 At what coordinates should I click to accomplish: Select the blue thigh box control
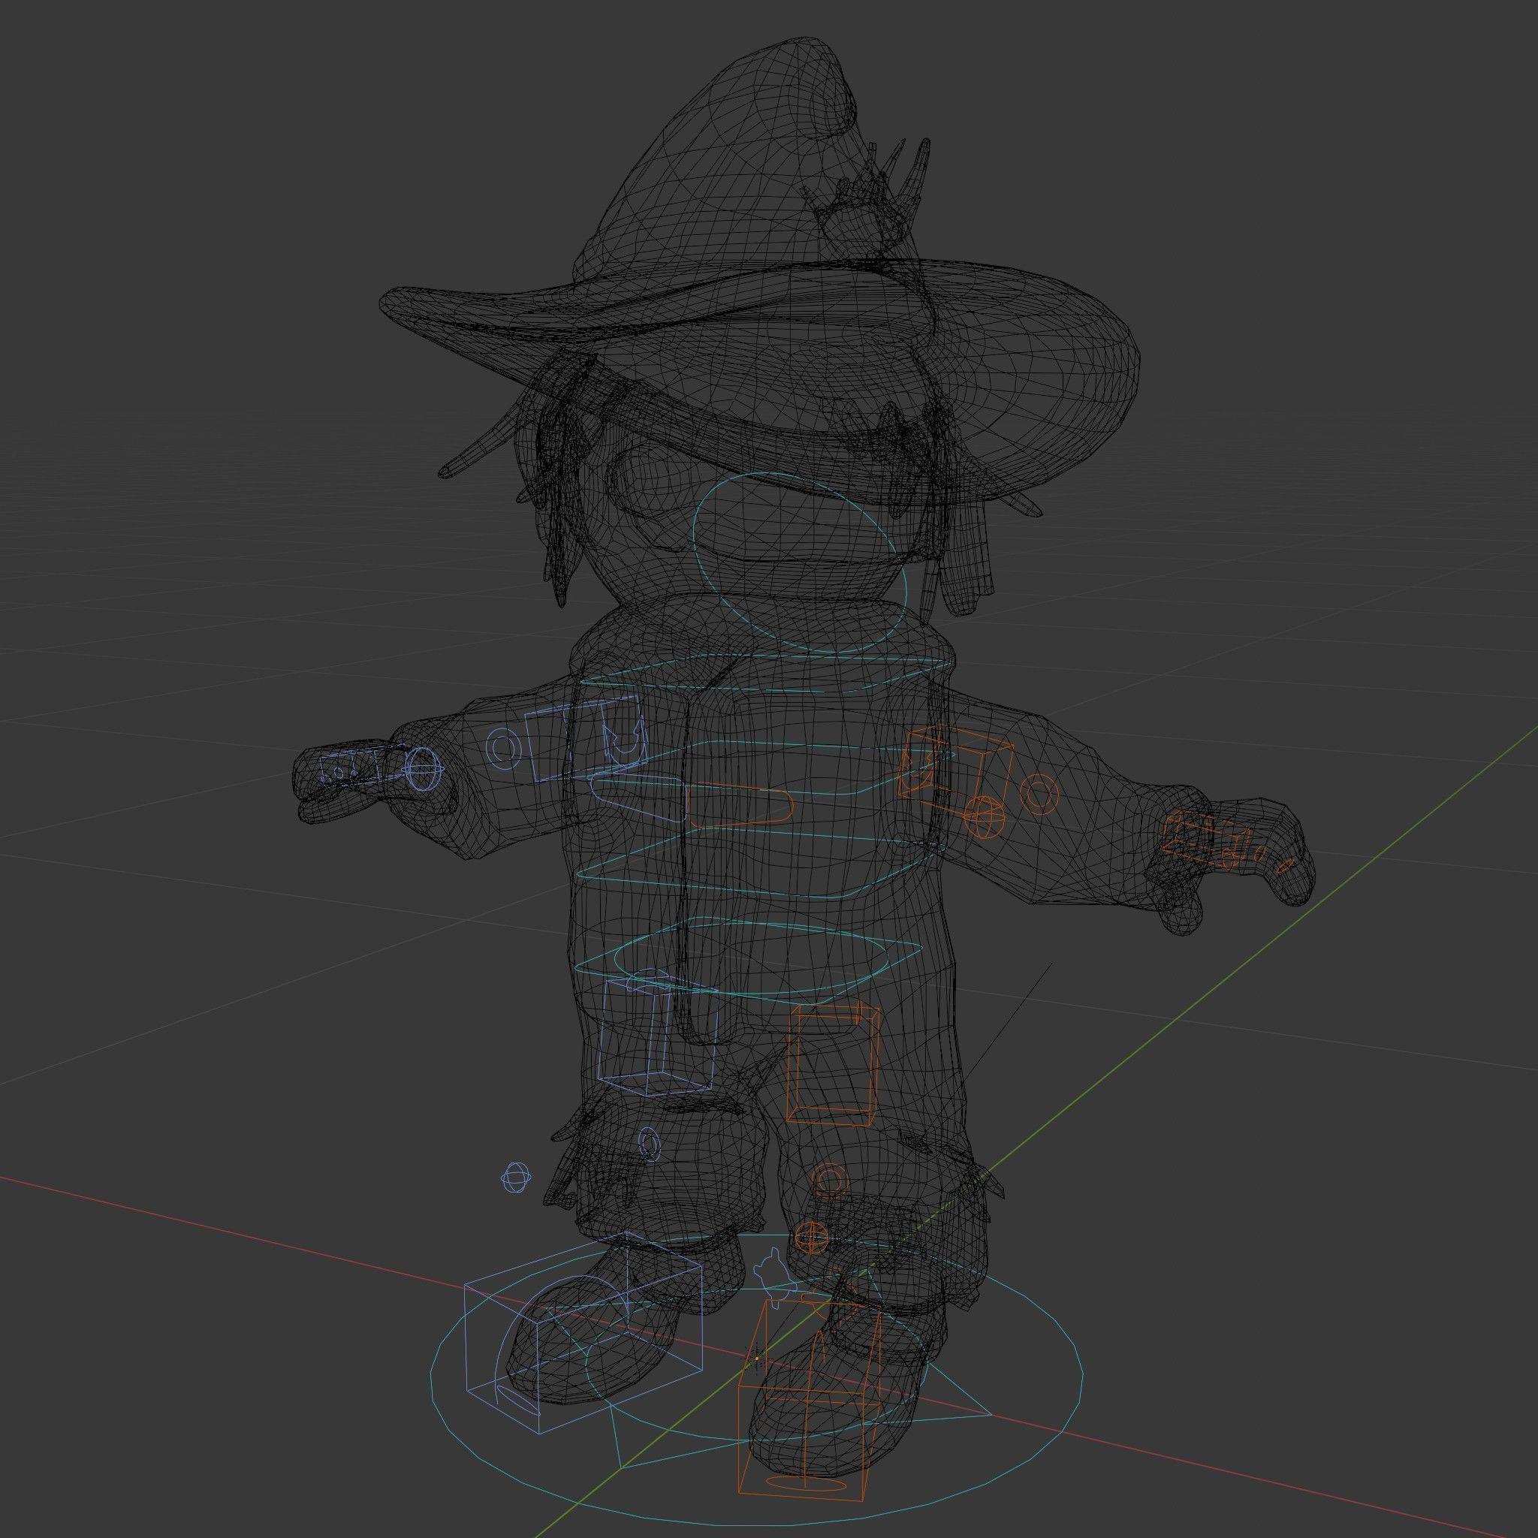click(658, 1036)
